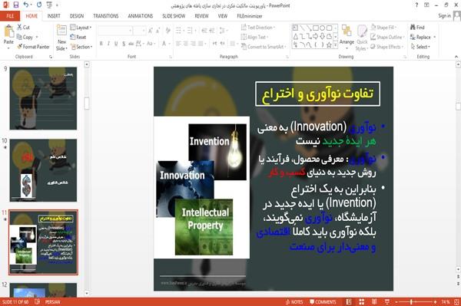Open the Select dropdown in Editing
The width and height of the screenshot is (461, 306).
click(x=421, y=47)
